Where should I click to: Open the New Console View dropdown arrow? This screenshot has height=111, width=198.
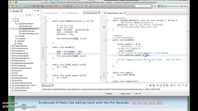[x=181, y=85]
